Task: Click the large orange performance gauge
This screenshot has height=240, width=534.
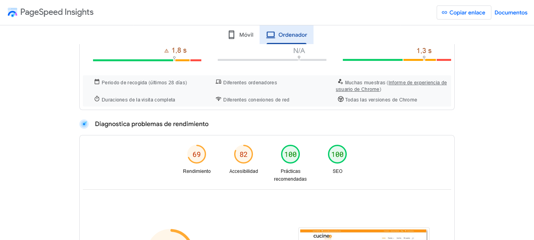Action: (170, 235)
